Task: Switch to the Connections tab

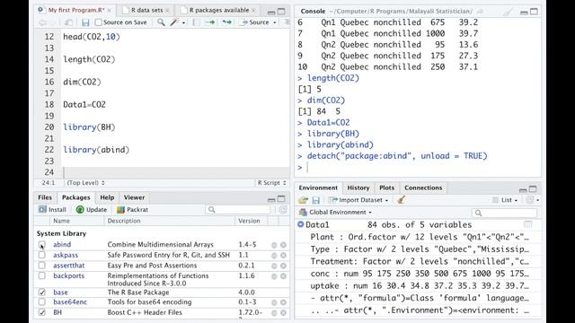Action: 423,188
